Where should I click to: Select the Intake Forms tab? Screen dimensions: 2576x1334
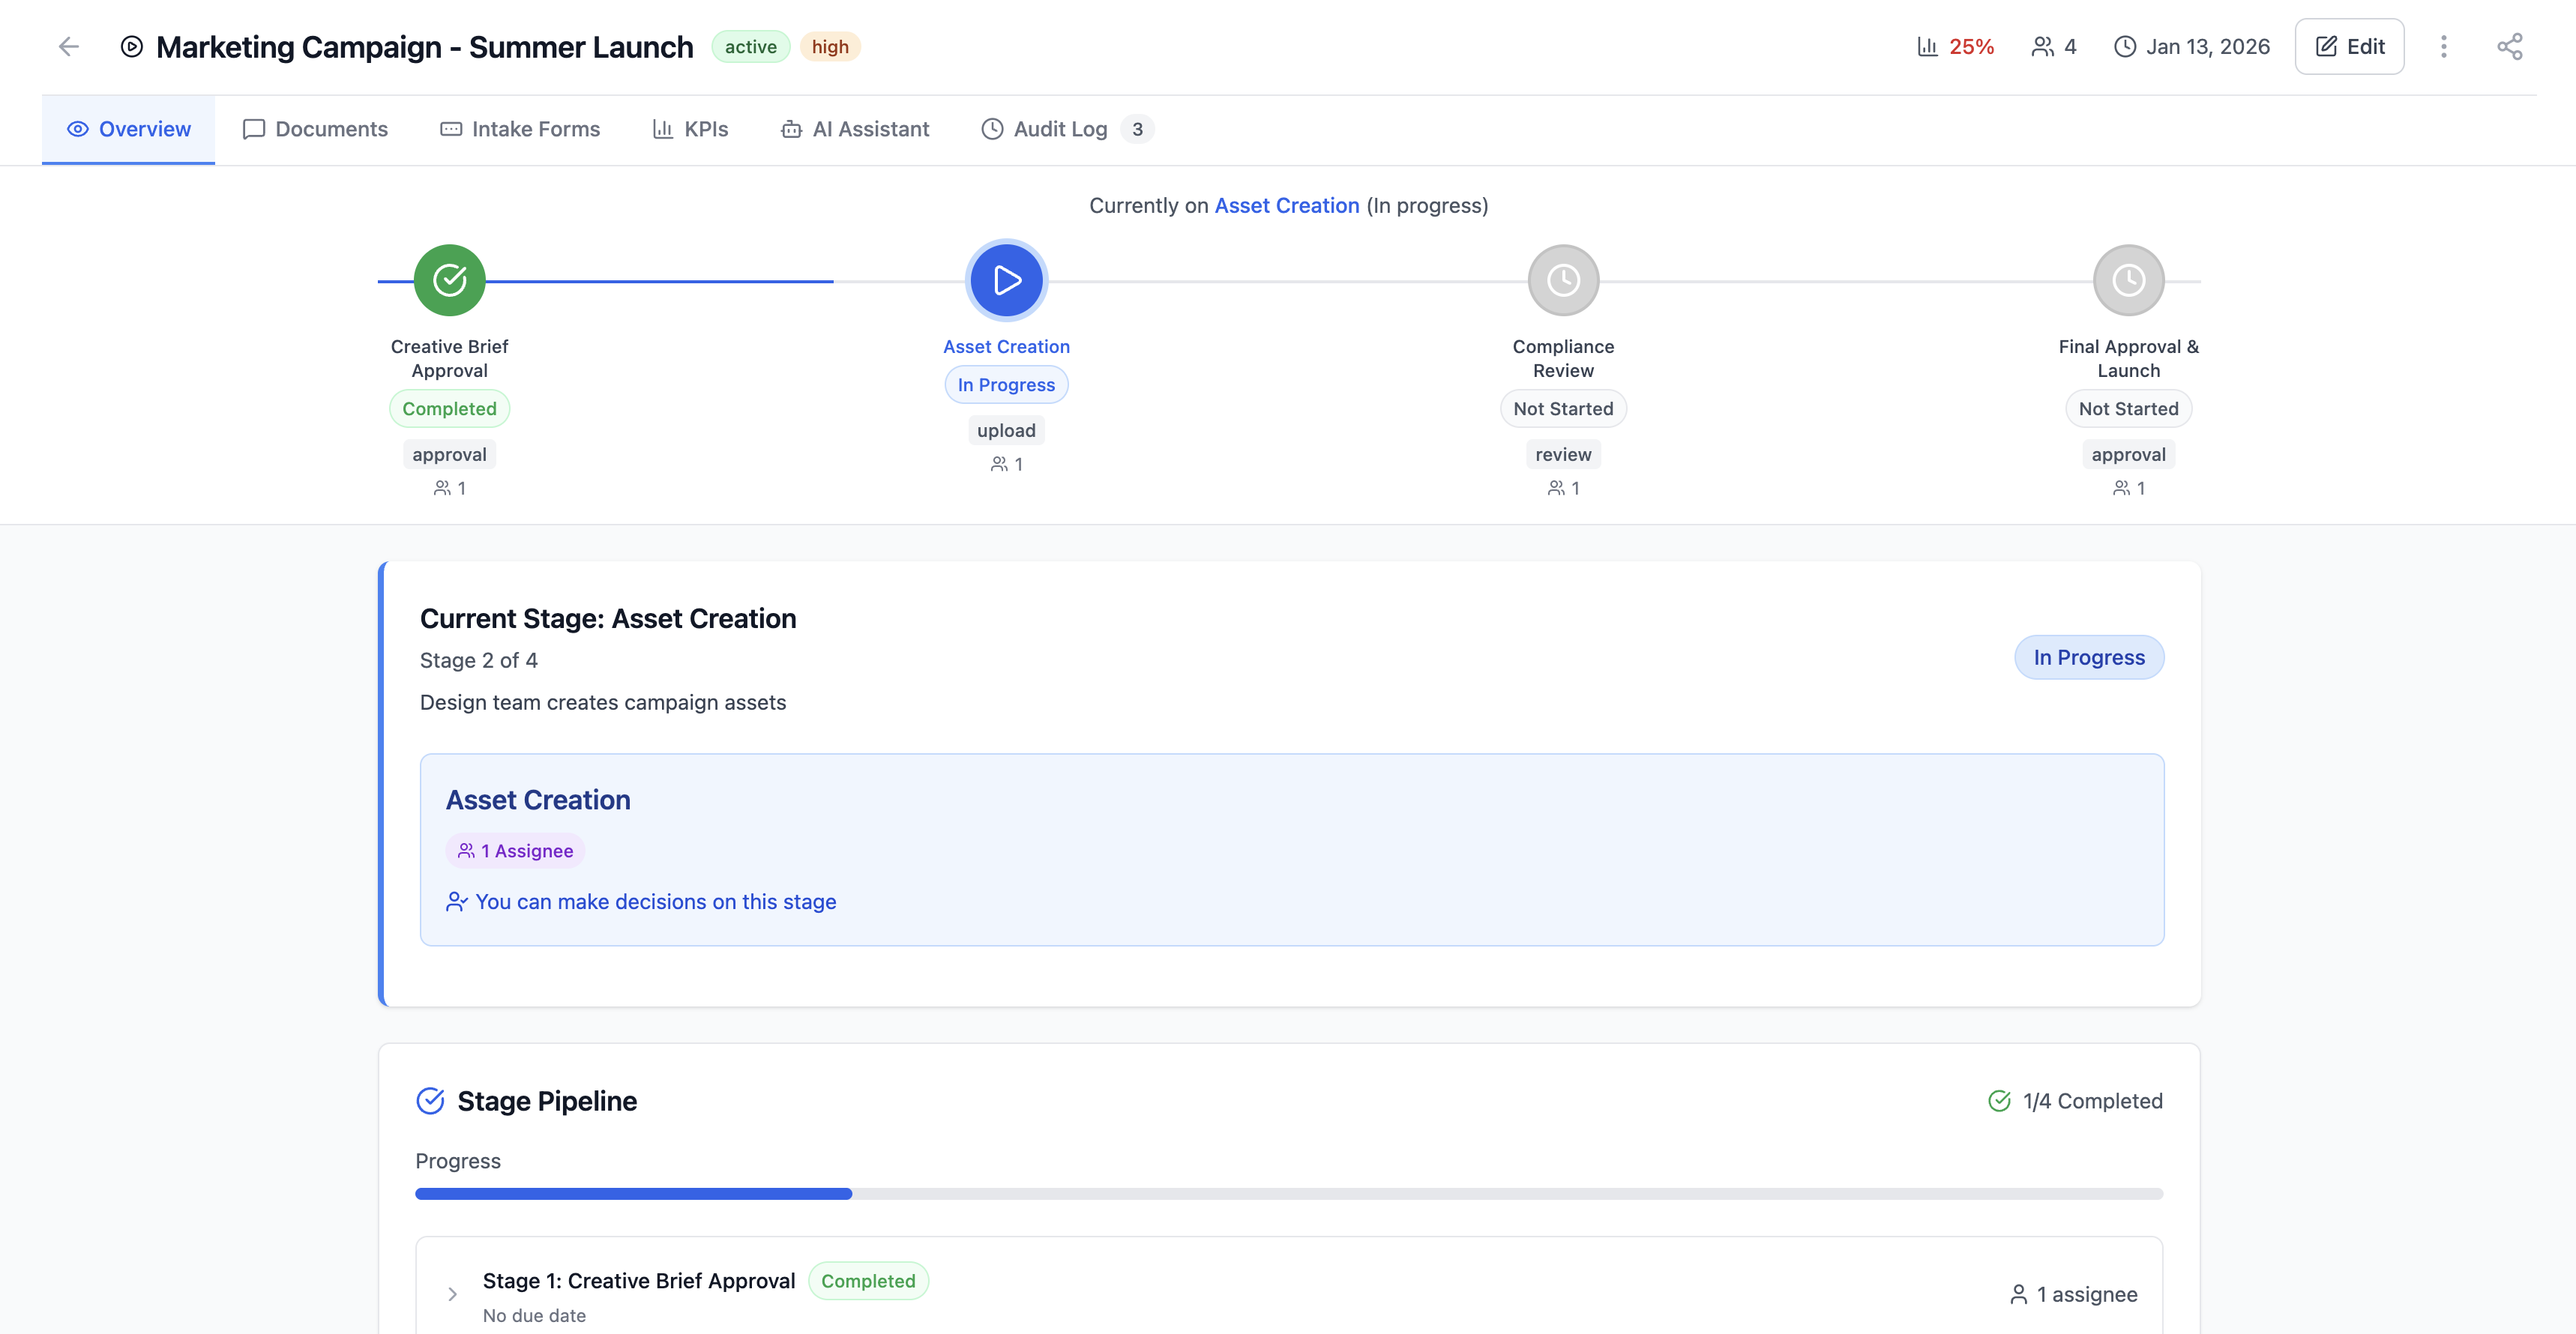tap(520, 129)
